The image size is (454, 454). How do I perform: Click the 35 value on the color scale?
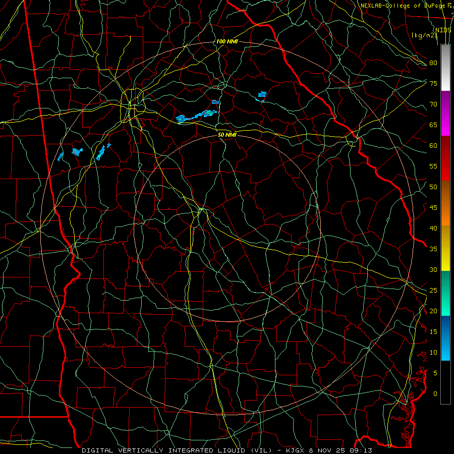(433, 249)
